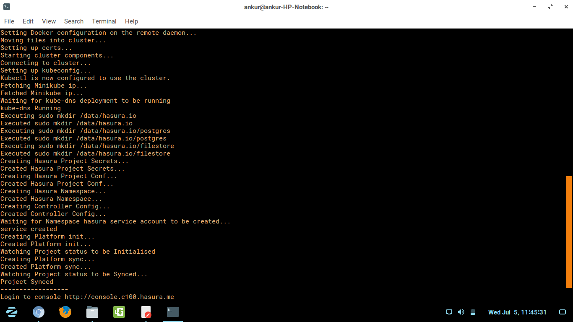Click 'Creating Hasura Project Secrets...' line
The height and width of the screenshot is (322, 573).
coord(65,161)
